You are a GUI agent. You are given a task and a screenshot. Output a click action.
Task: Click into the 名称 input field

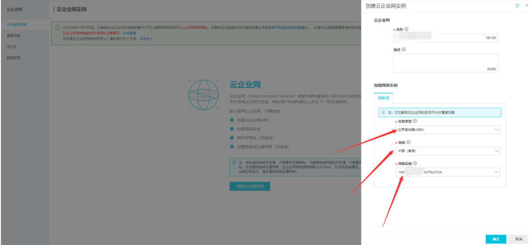coord(446,38)
